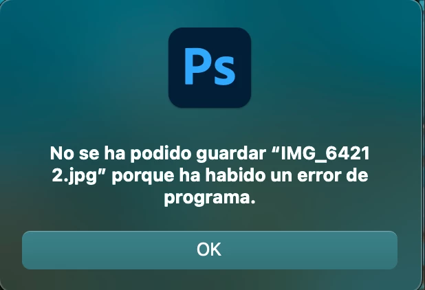Click the dark navy square of Photoshop logo

210,67
